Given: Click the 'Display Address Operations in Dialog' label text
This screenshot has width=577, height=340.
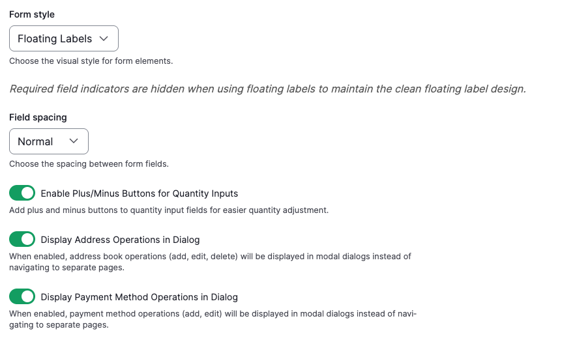Looking at the screenshot, I should click(x=120, y=240).
